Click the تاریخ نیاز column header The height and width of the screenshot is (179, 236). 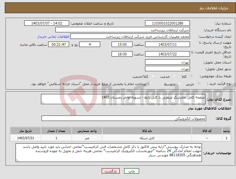26,131
